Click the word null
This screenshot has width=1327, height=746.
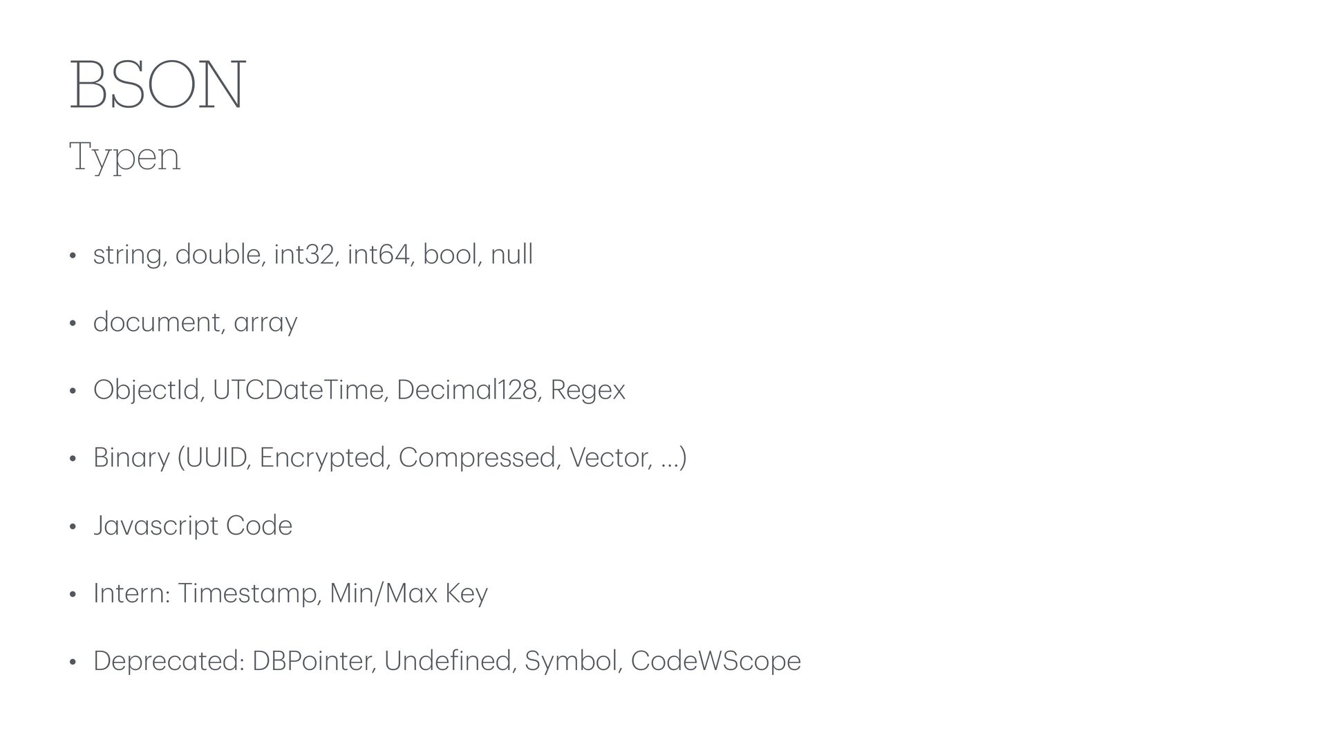click(512, 254)
